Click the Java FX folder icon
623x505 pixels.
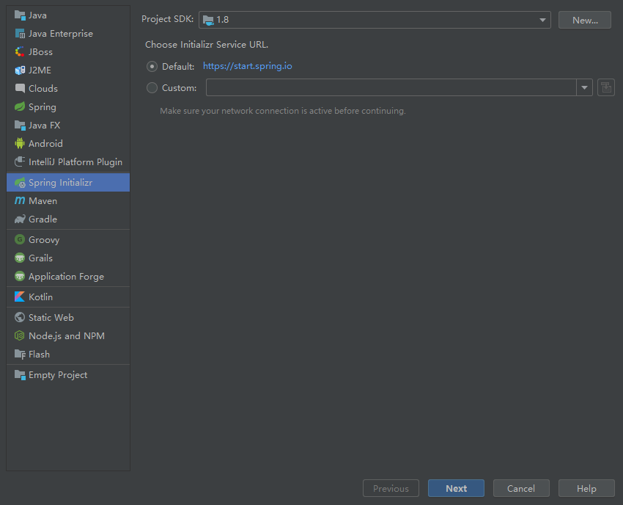(20, 125)
